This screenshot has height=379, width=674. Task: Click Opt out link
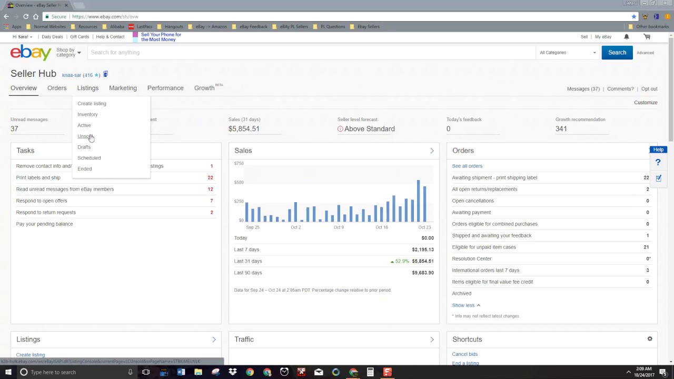coord(649,89)
